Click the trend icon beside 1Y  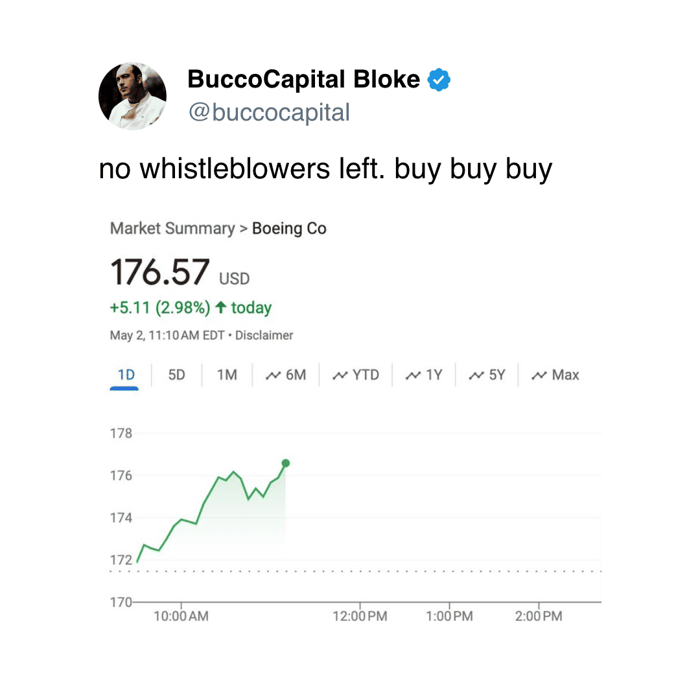click(x=413, y=375)
